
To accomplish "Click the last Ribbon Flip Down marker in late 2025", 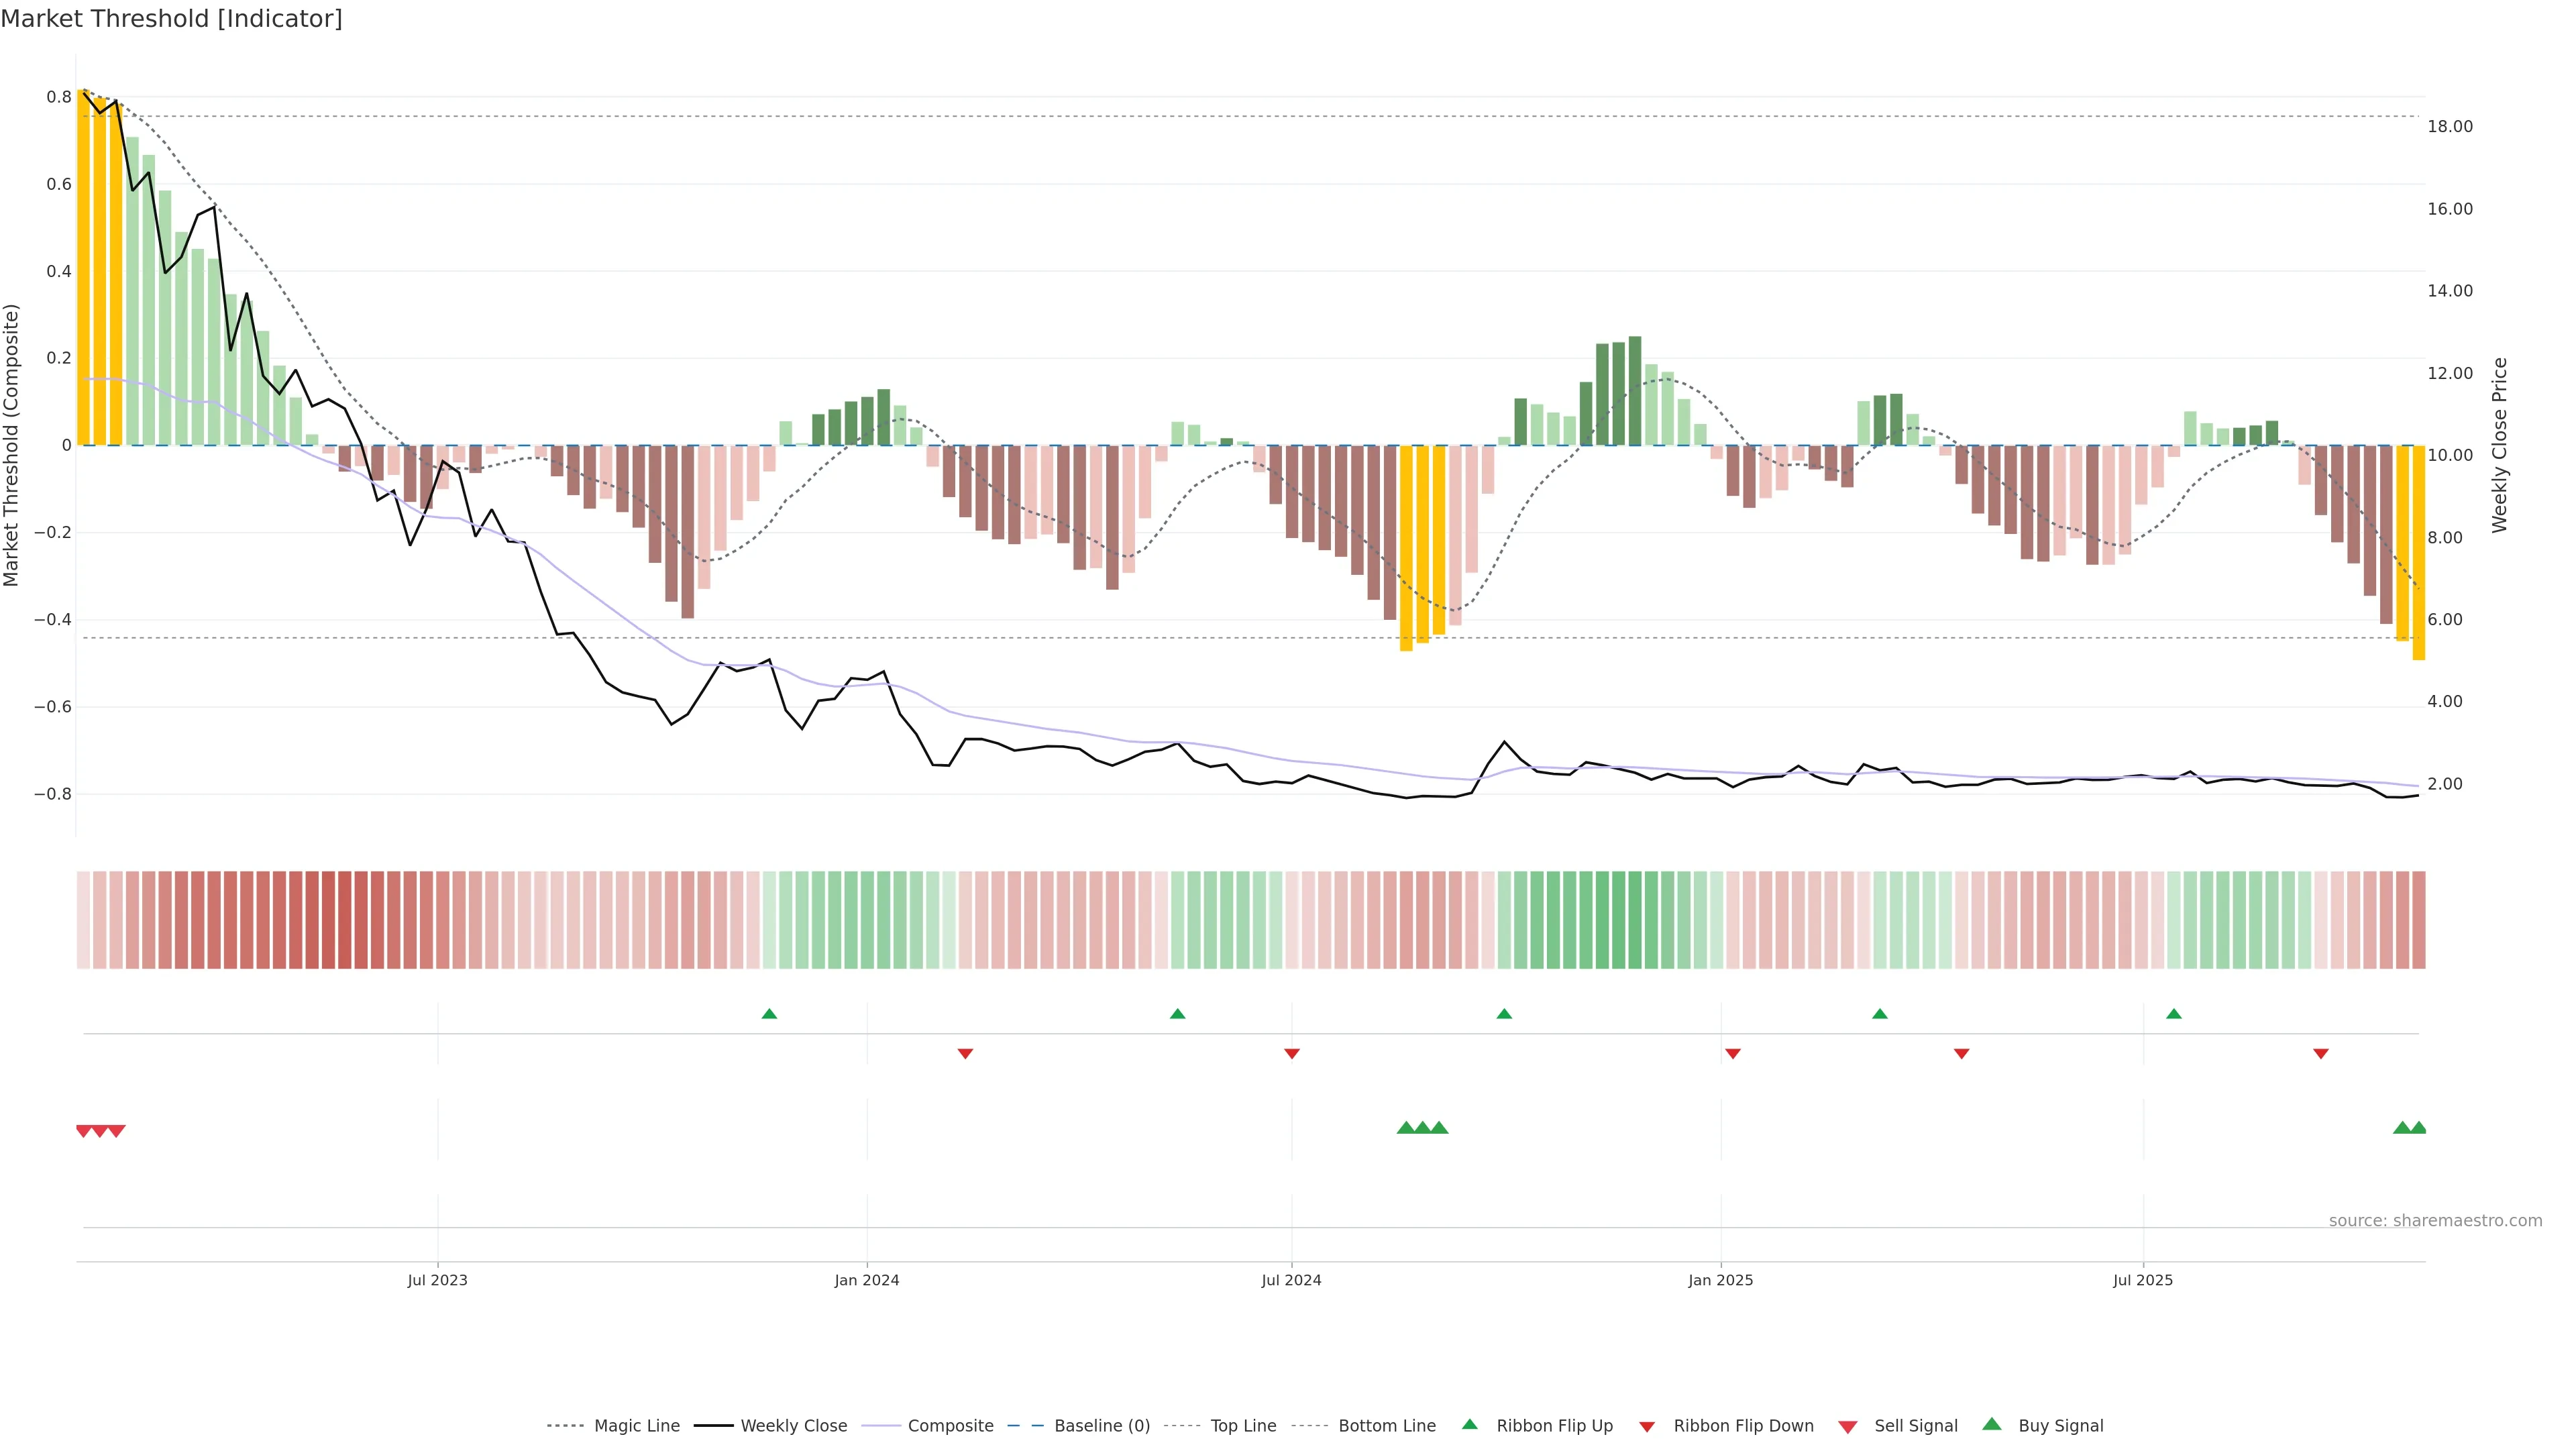I will 2320,1053.
